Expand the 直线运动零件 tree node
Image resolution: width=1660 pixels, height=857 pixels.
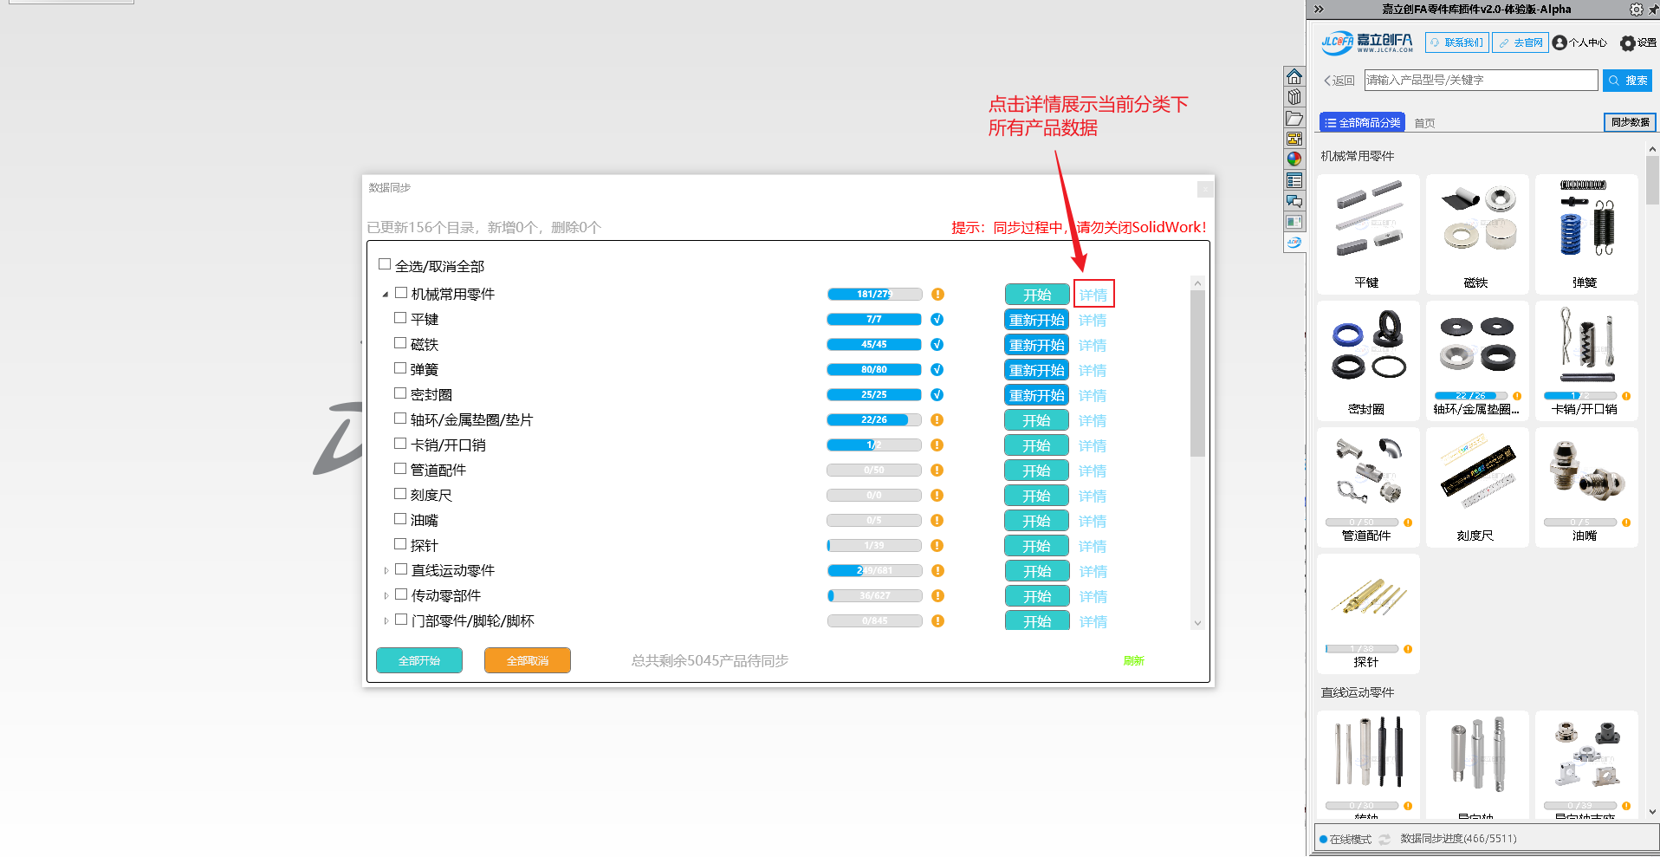(386, 571)
